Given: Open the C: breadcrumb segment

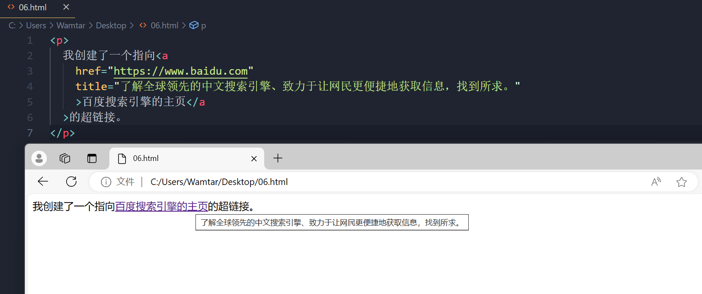Looking at the screenshot, I should tap(12, 26).
